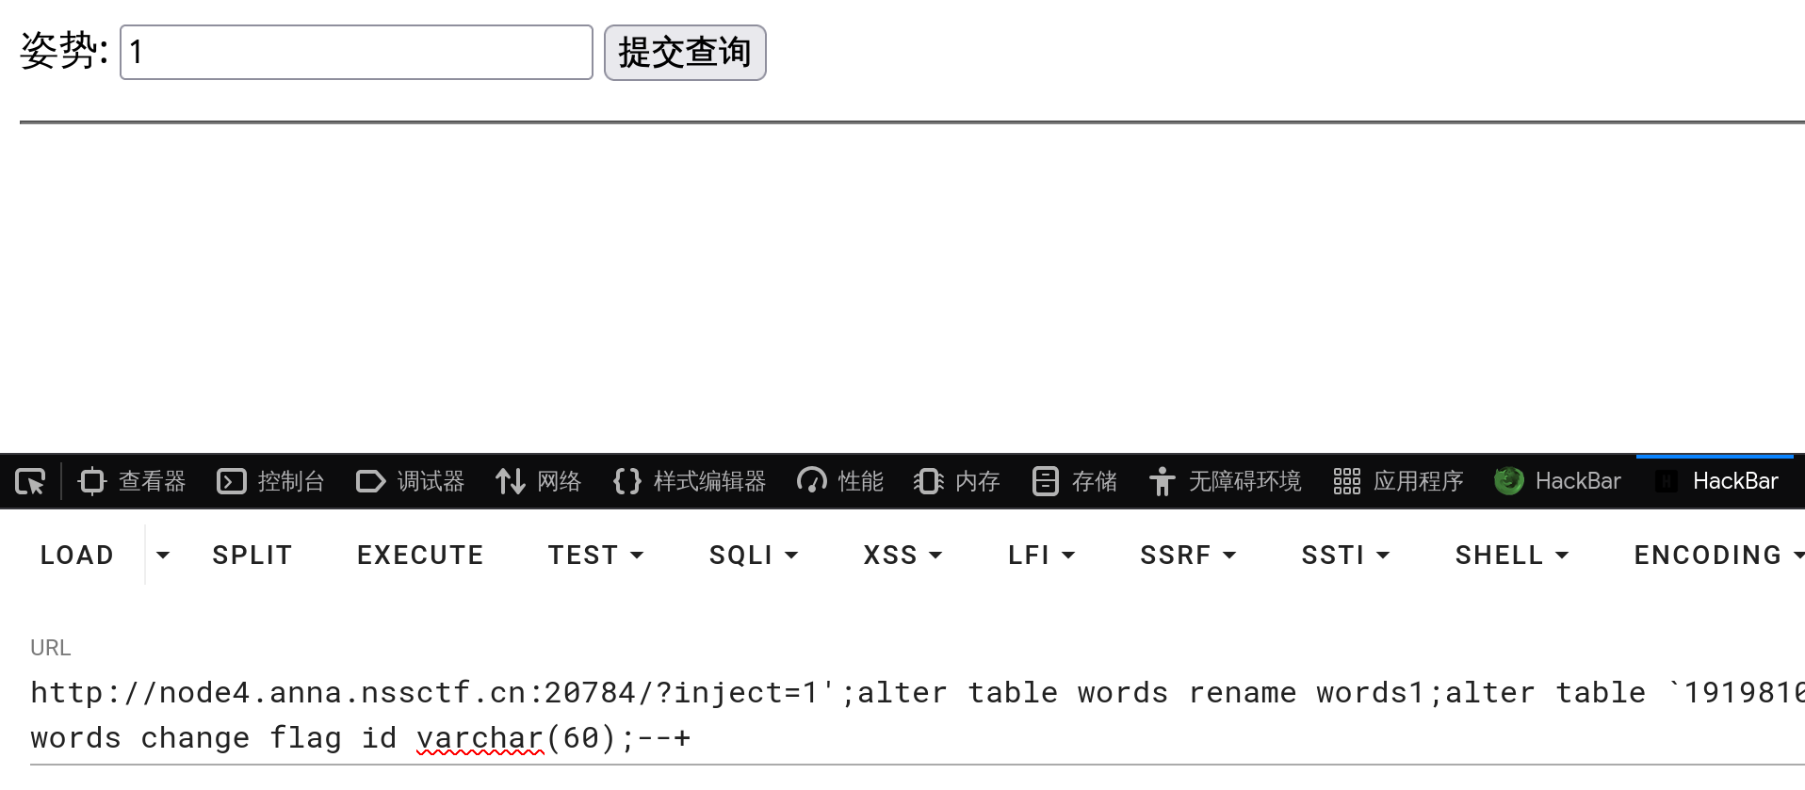This screenshot has height=790, width=1805.
Task: Open the Accessibility (无障碍环境) tab
Action: tap(1224, 481)
